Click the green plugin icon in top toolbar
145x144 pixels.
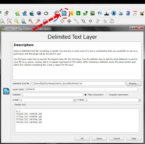pos(78,13)
